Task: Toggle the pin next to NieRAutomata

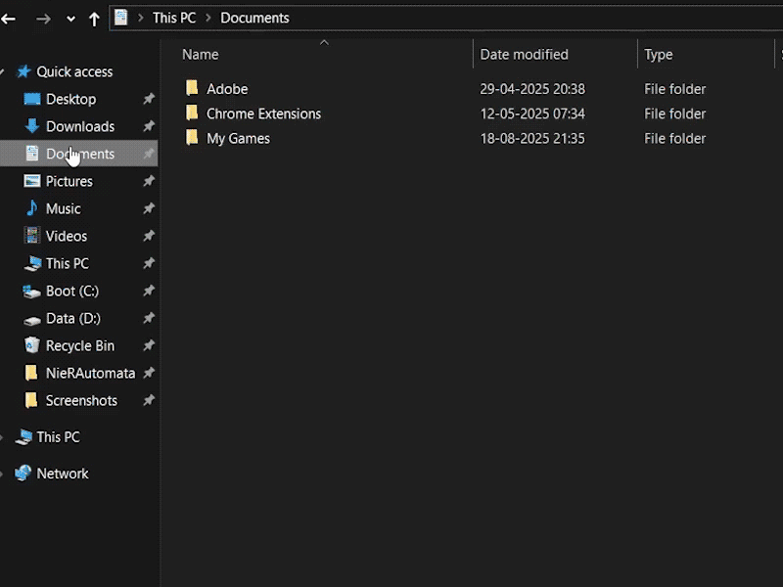Action: 149,373
